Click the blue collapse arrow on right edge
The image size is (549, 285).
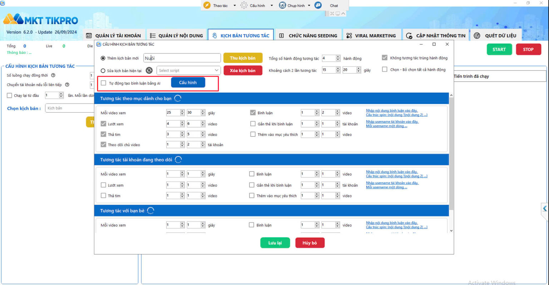click(x=545, y=208)
